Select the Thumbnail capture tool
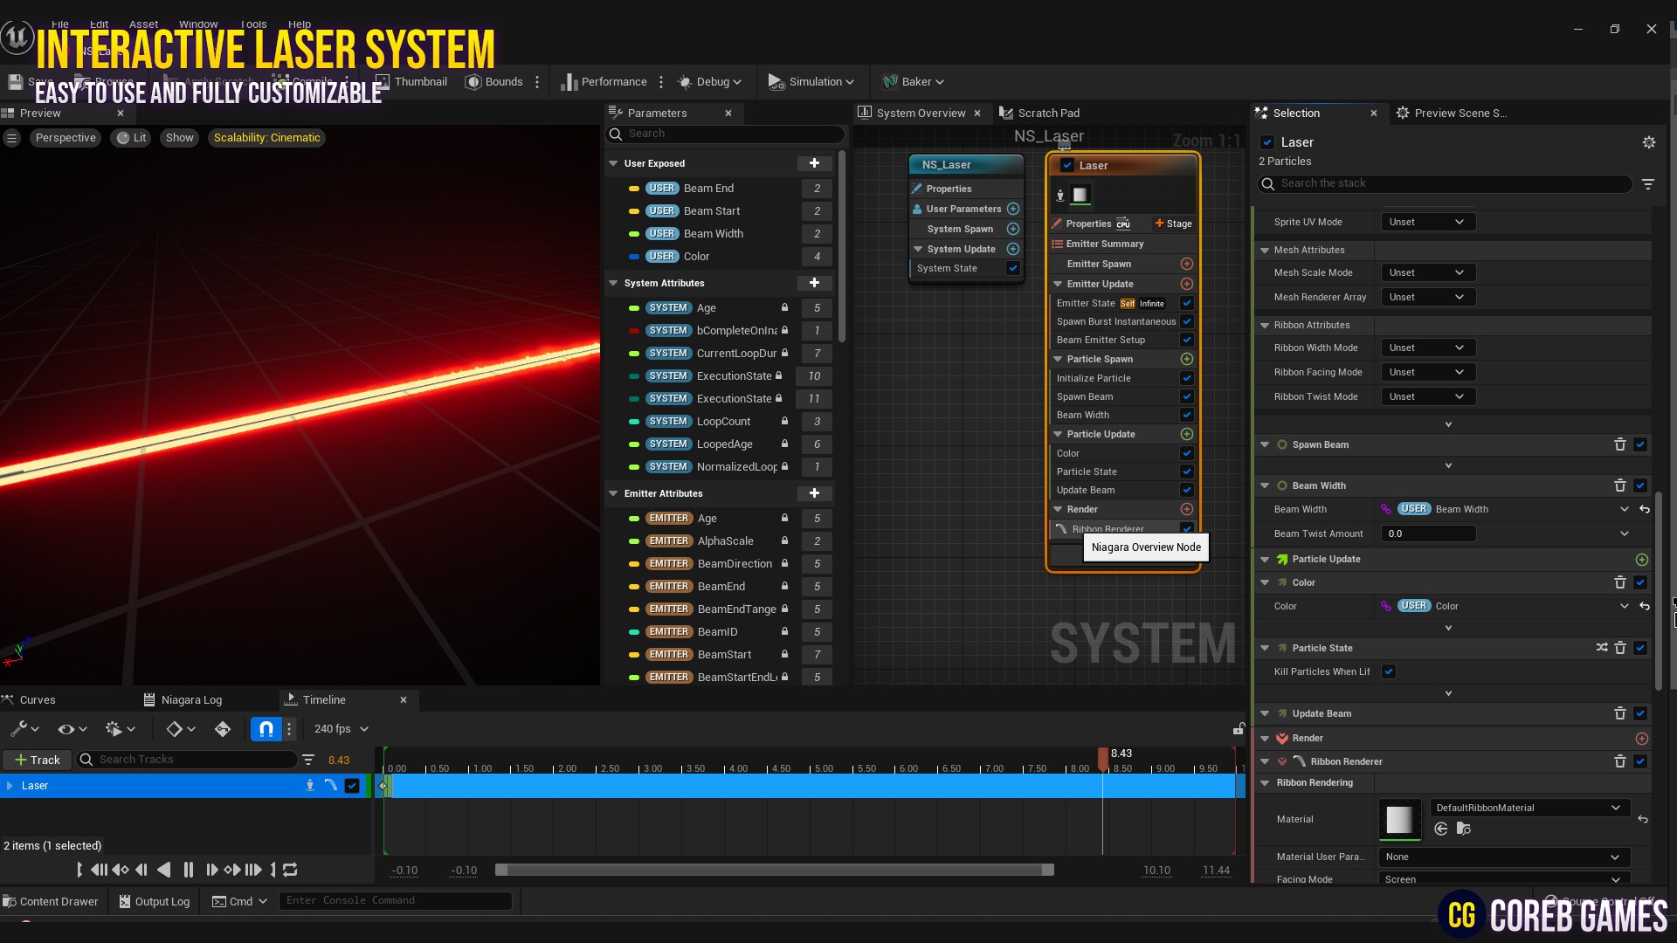1677x943 pixels. click(383, 80)
